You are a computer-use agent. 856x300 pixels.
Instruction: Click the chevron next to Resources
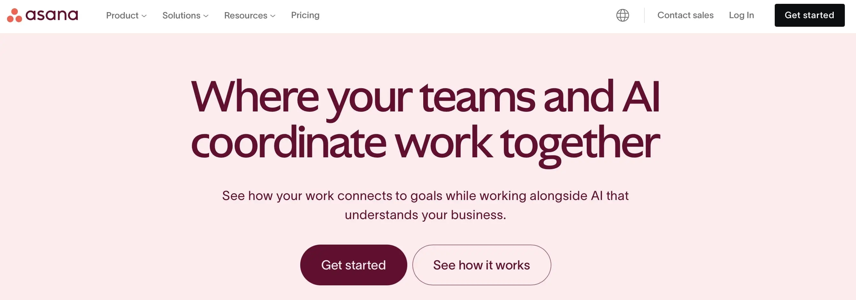point(272,16)
